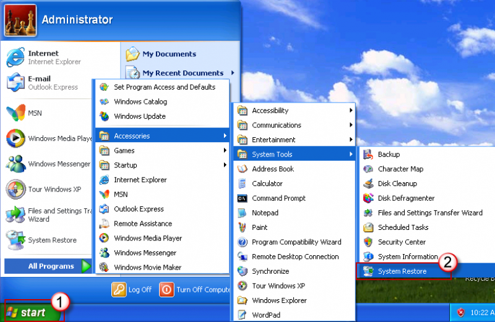Image resolution: width=495 pixels, height=322 pixels.
Task: Open Program Compatibility Wizard icon
Action: coord(242,242)
